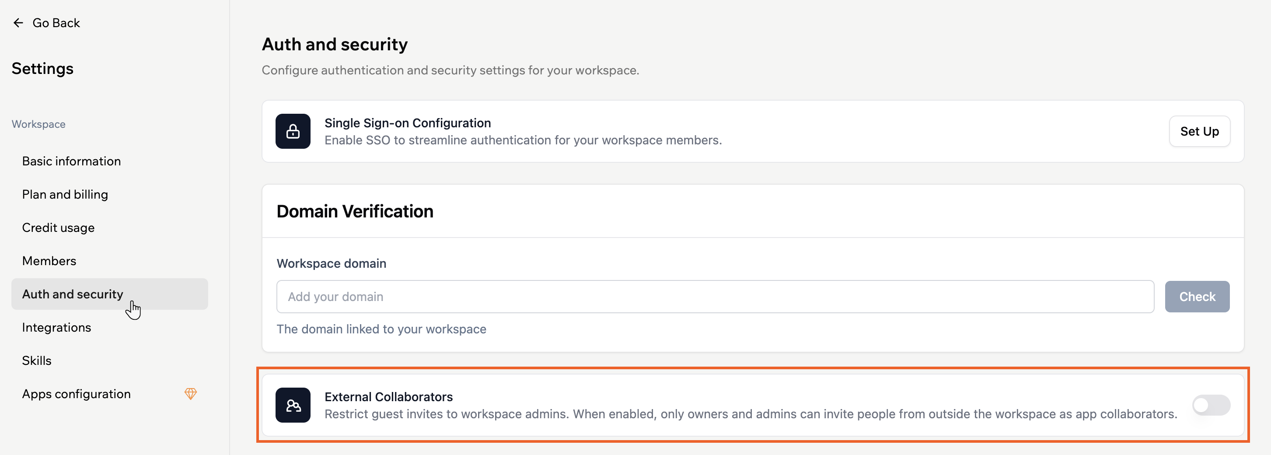Open Plan and billing settings

coord(109,194)
